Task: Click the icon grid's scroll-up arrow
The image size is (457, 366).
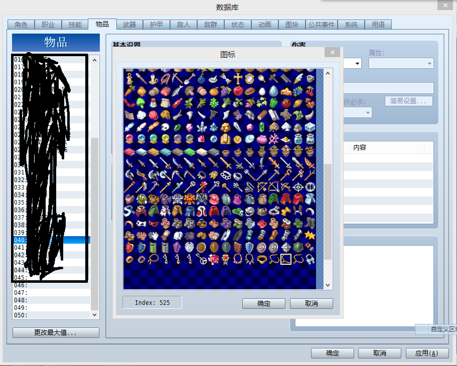Action: pos(328,73)
